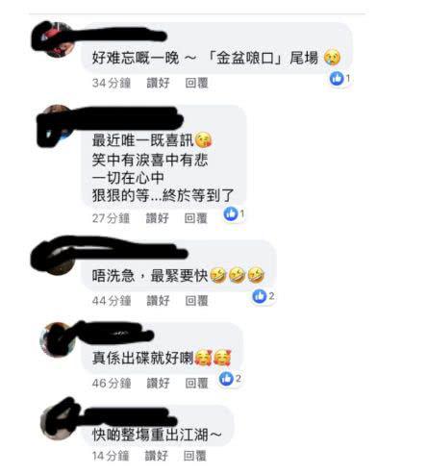Open the 14分鐘 timestamp link
Viewport: 427px width, 474px height.
coord(111,456)
